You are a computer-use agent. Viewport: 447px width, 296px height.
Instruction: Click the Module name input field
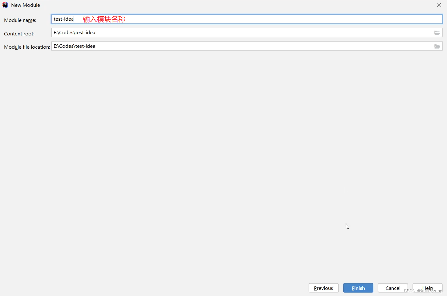point(247,19)
